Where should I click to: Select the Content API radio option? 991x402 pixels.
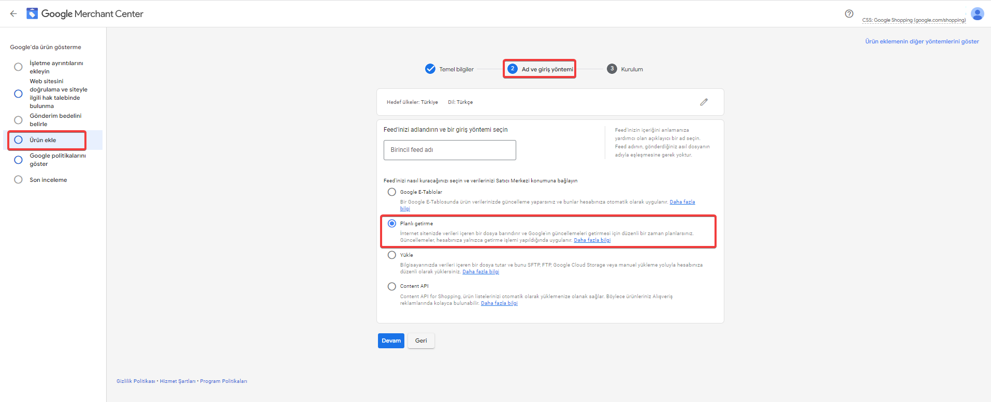tap(392, 286)
